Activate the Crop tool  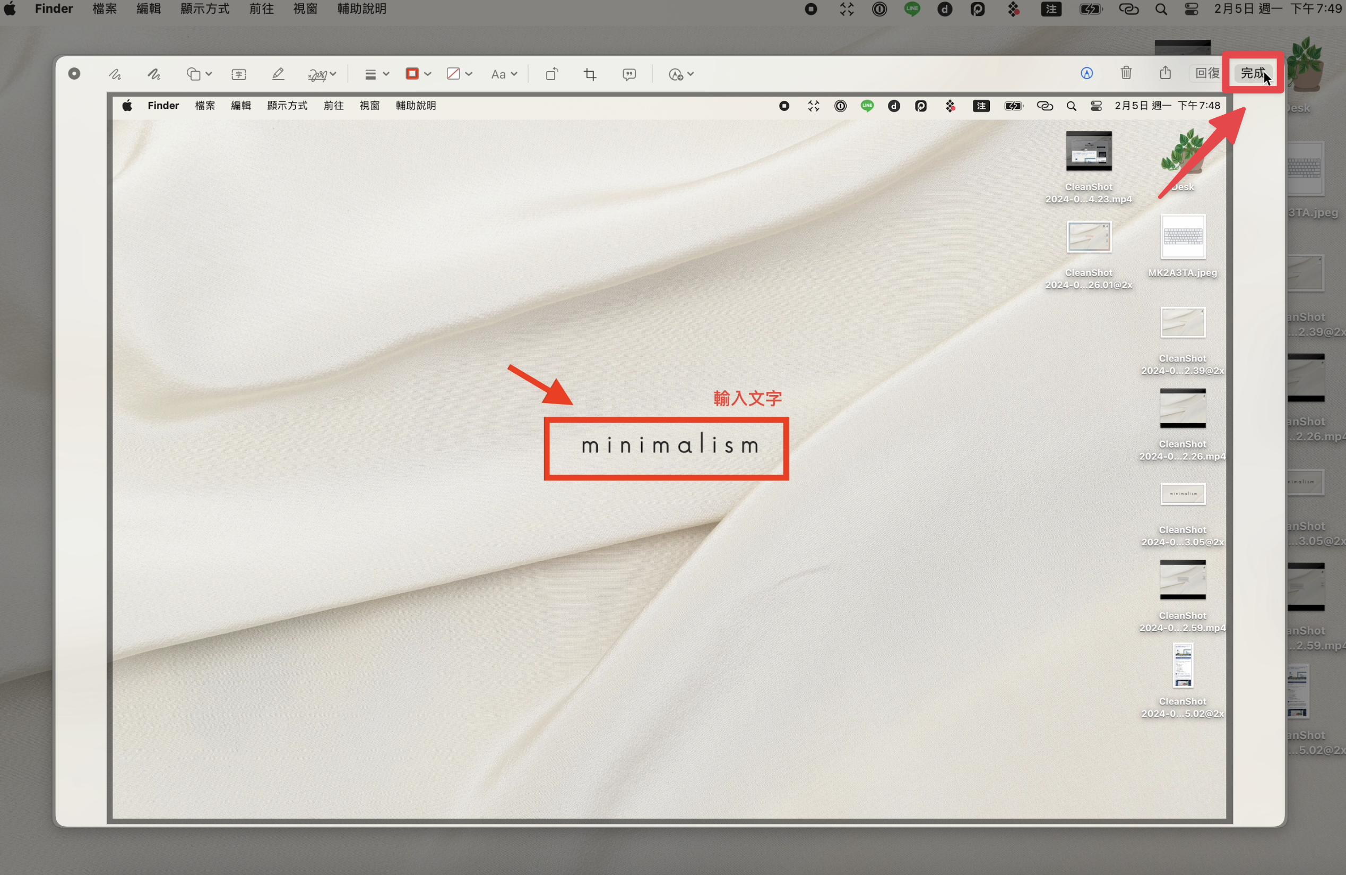coord(590,74)
